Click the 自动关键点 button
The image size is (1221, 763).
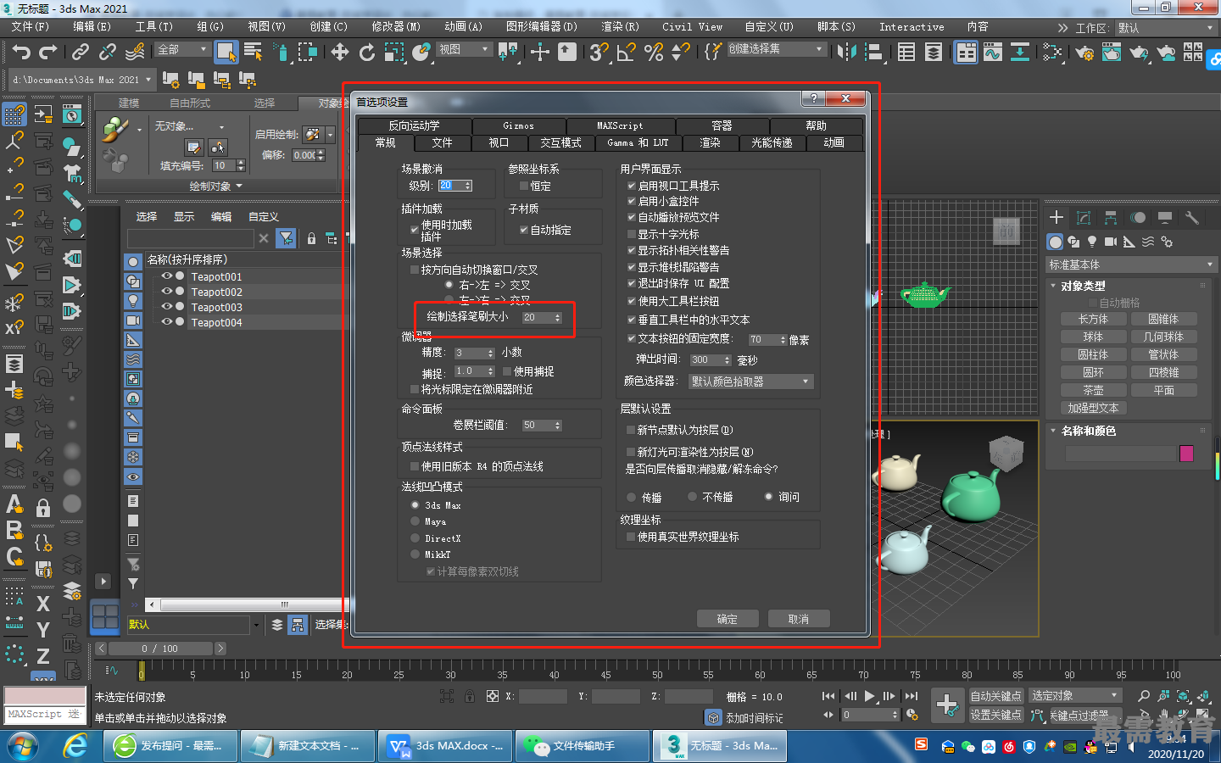[x=995, y=696]
